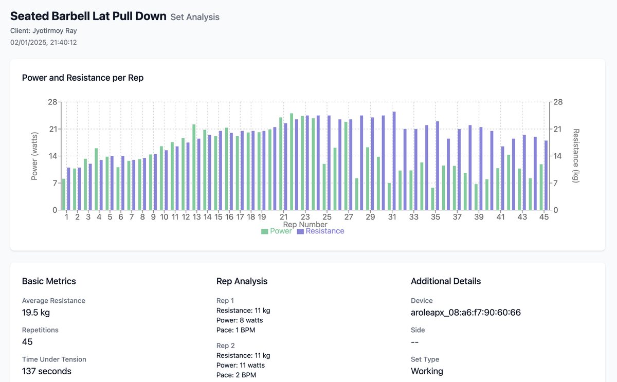Viewport: 617px width, 382px height.
Task: Click the green Power legend swatch
Action: (265, 231)
